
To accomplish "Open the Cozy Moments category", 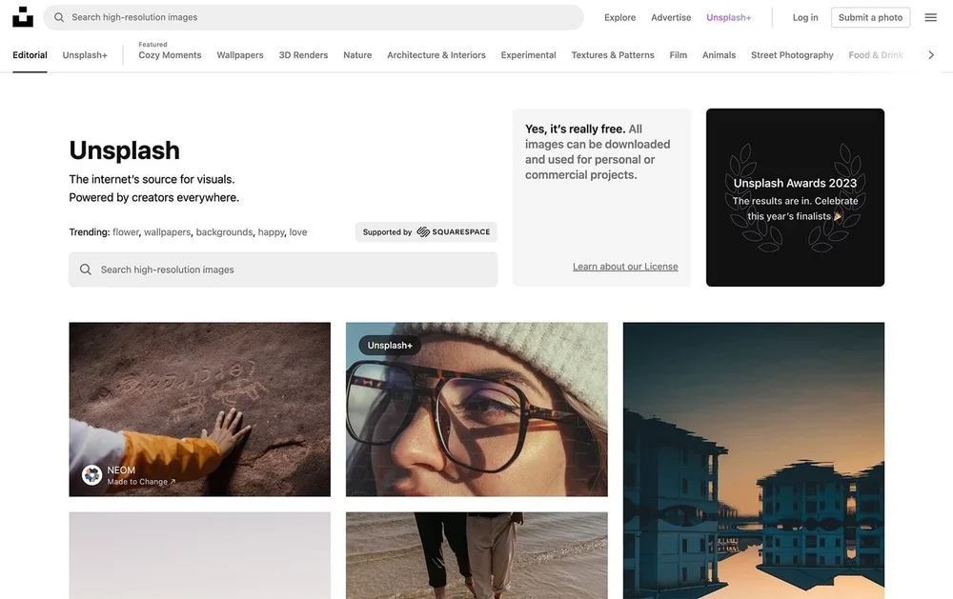I will pos(170,54).
